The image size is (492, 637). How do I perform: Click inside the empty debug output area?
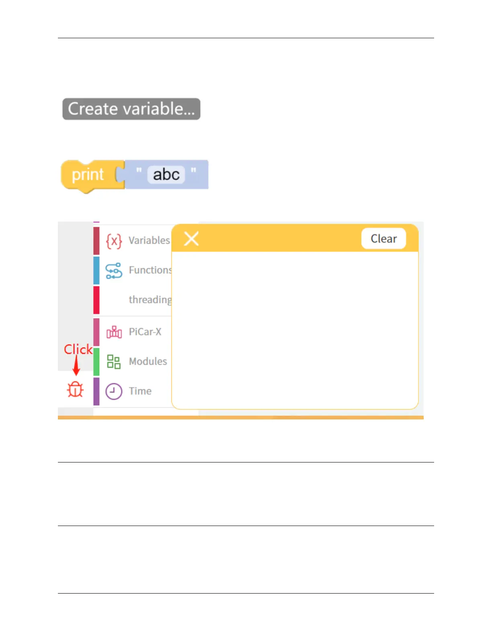click(x=295, y=330)
